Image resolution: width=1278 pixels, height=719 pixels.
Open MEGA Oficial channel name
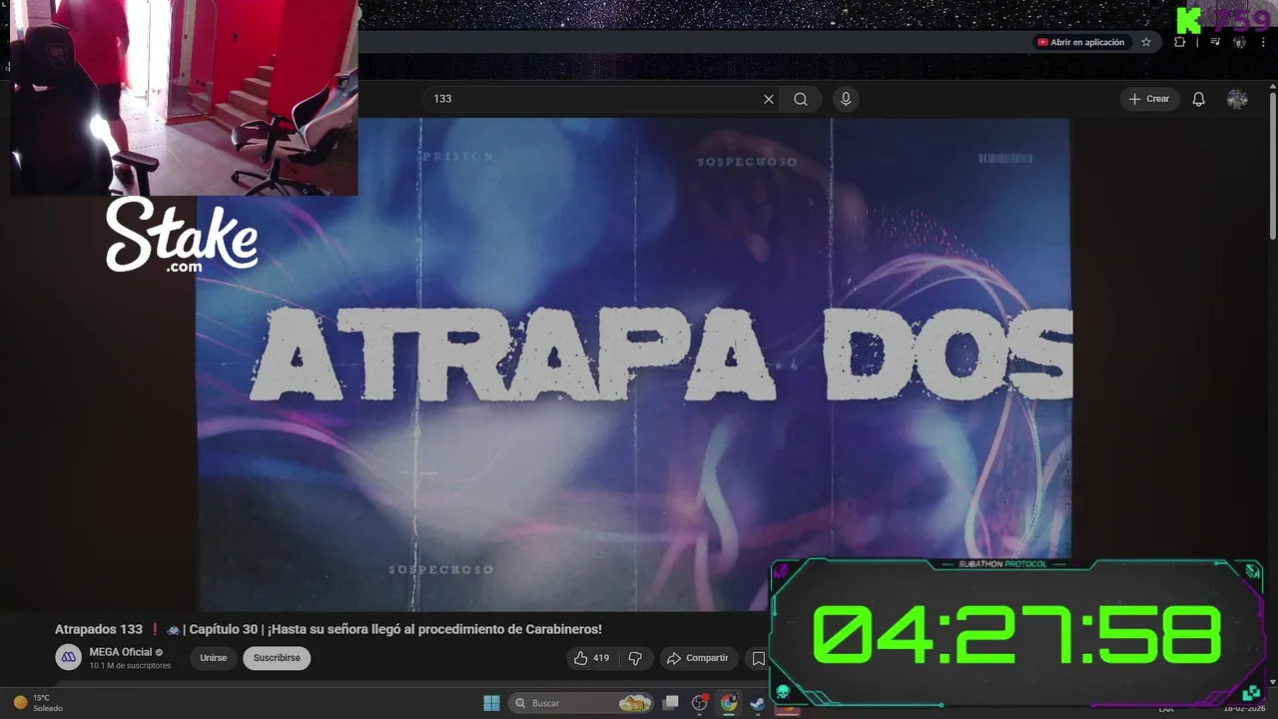click(x=121, y=652)
